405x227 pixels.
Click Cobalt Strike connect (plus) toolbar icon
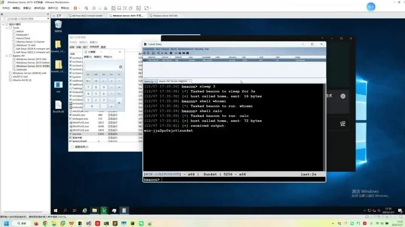145,53
